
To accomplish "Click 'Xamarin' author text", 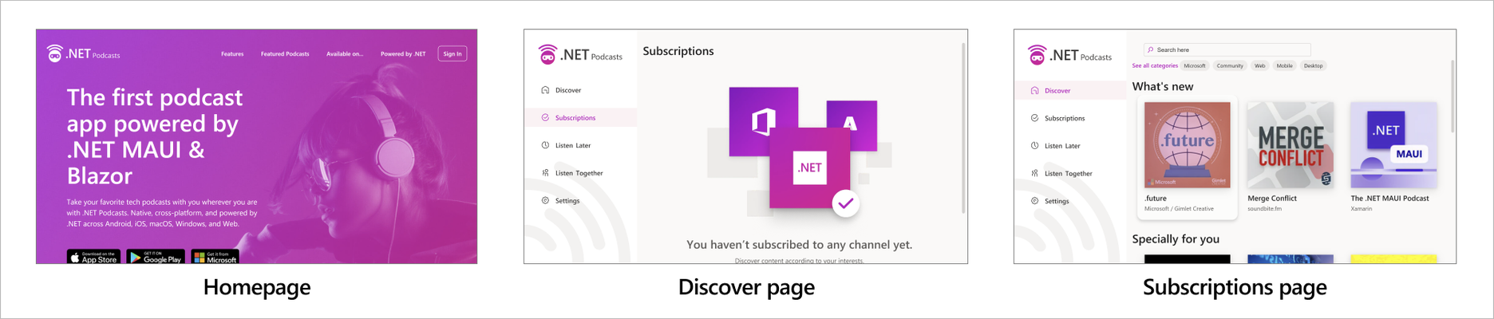I will click(x=1362, y=209).
